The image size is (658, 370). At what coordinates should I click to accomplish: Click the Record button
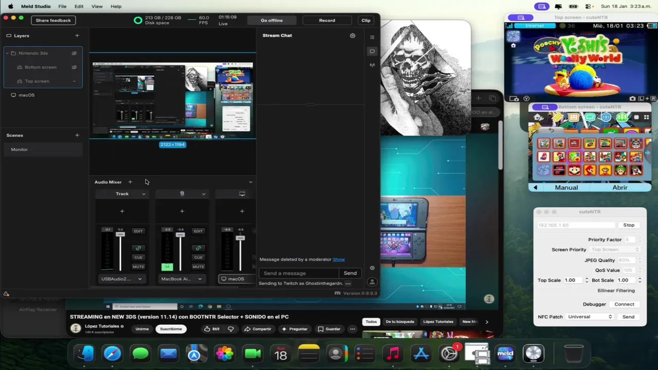pos(327,20)
